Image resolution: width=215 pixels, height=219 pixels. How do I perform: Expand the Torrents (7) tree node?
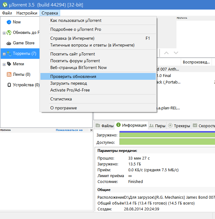[4, 54]
